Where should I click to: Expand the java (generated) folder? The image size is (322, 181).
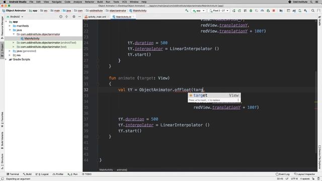10,51
